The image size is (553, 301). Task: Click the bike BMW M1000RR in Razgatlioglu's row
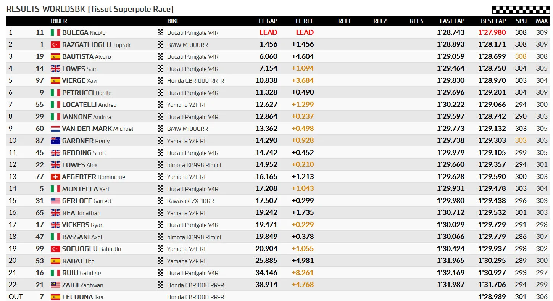point(187,45)
